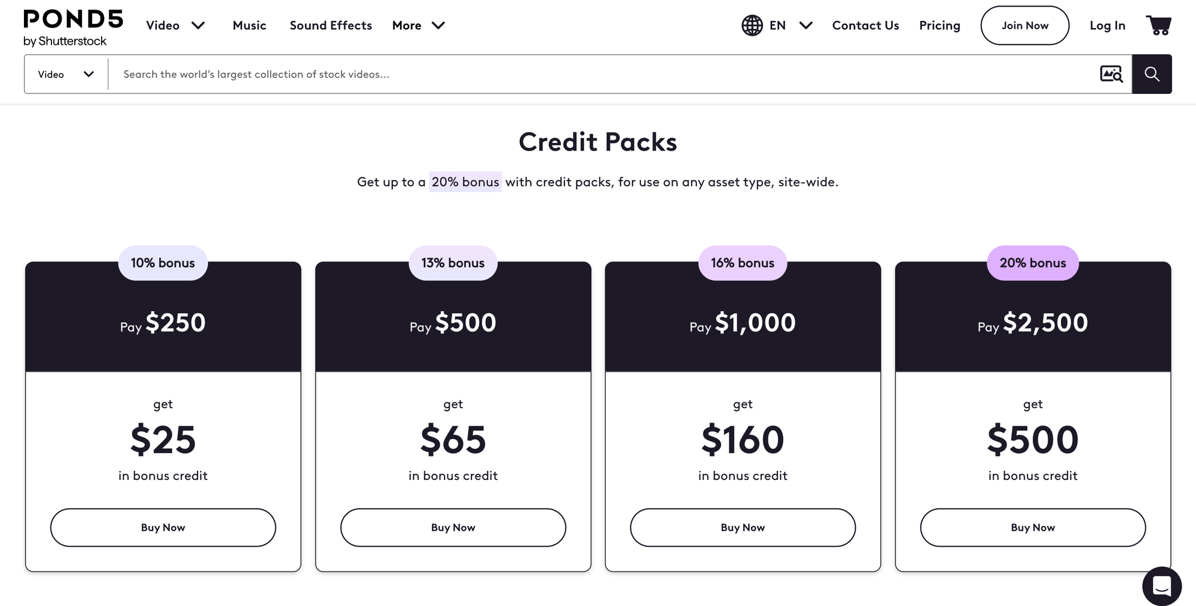Click the stock video search field
Image resolution: width=1196 pixels, height=606 pixels.
click(538, 74)
